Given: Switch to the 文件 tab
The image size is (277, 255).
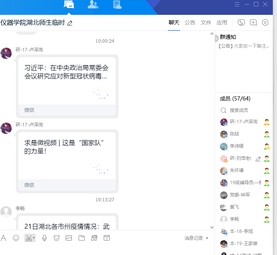Looking at the screenshot, I should tap(206, 22).
